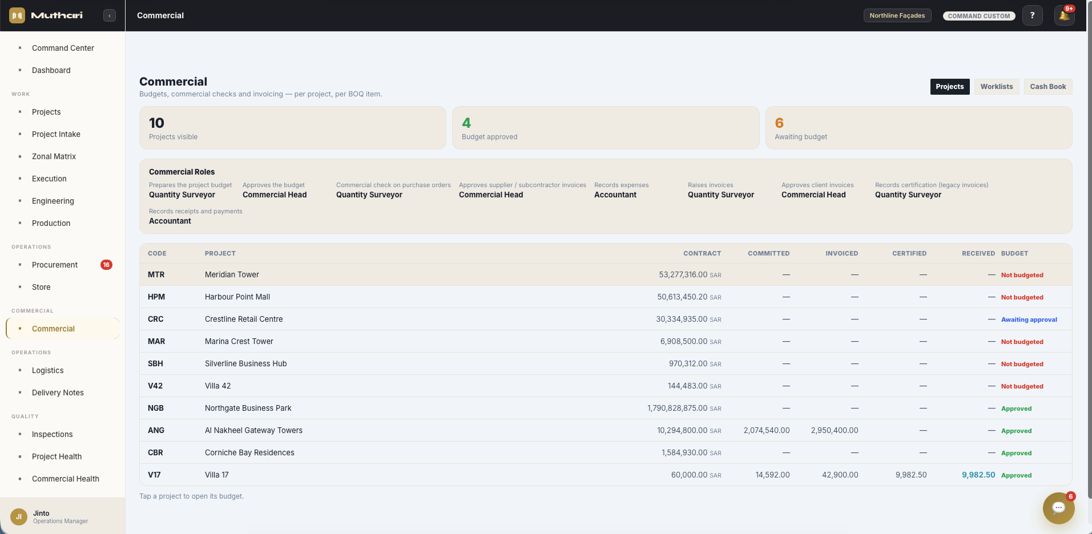Image resolution: width=1092 pixels, height=534 pixels.
Task: Open the chat bubble widget
Action: pos(1058,508)
